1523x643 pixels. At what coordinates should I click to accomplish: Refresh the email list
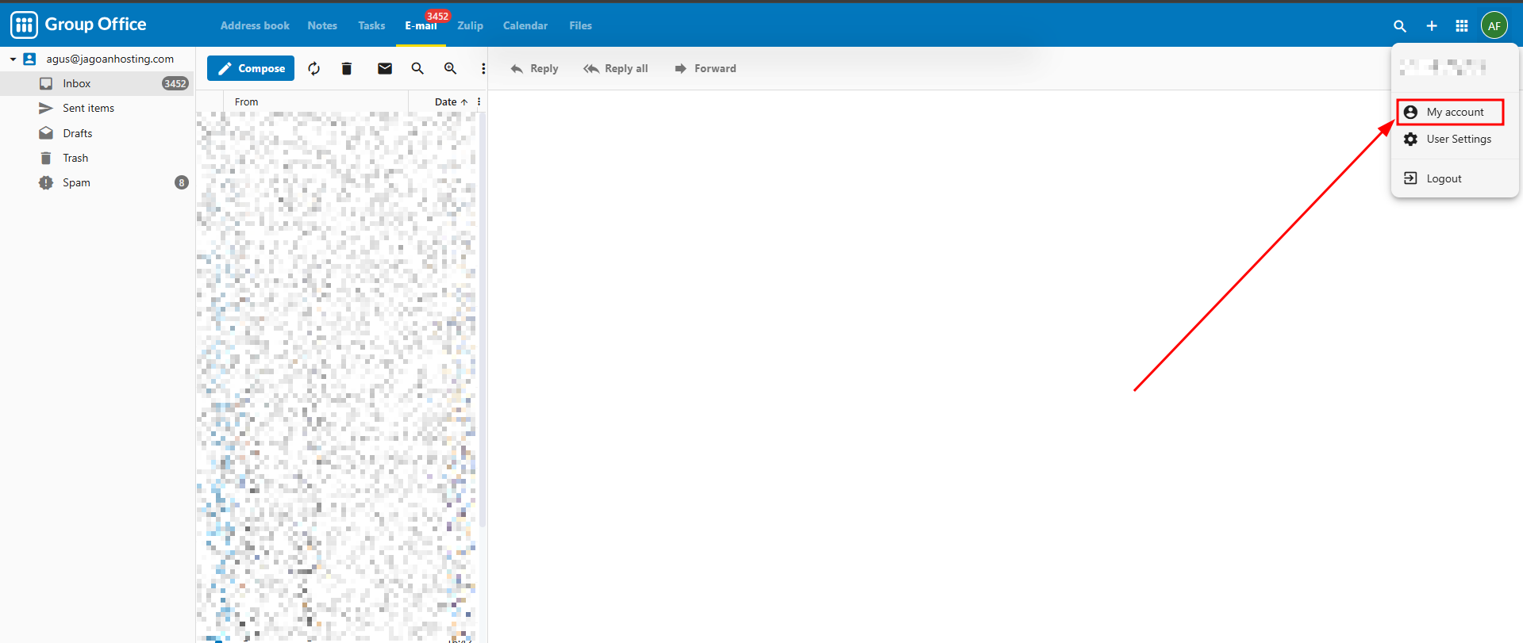tap(314, 69)
